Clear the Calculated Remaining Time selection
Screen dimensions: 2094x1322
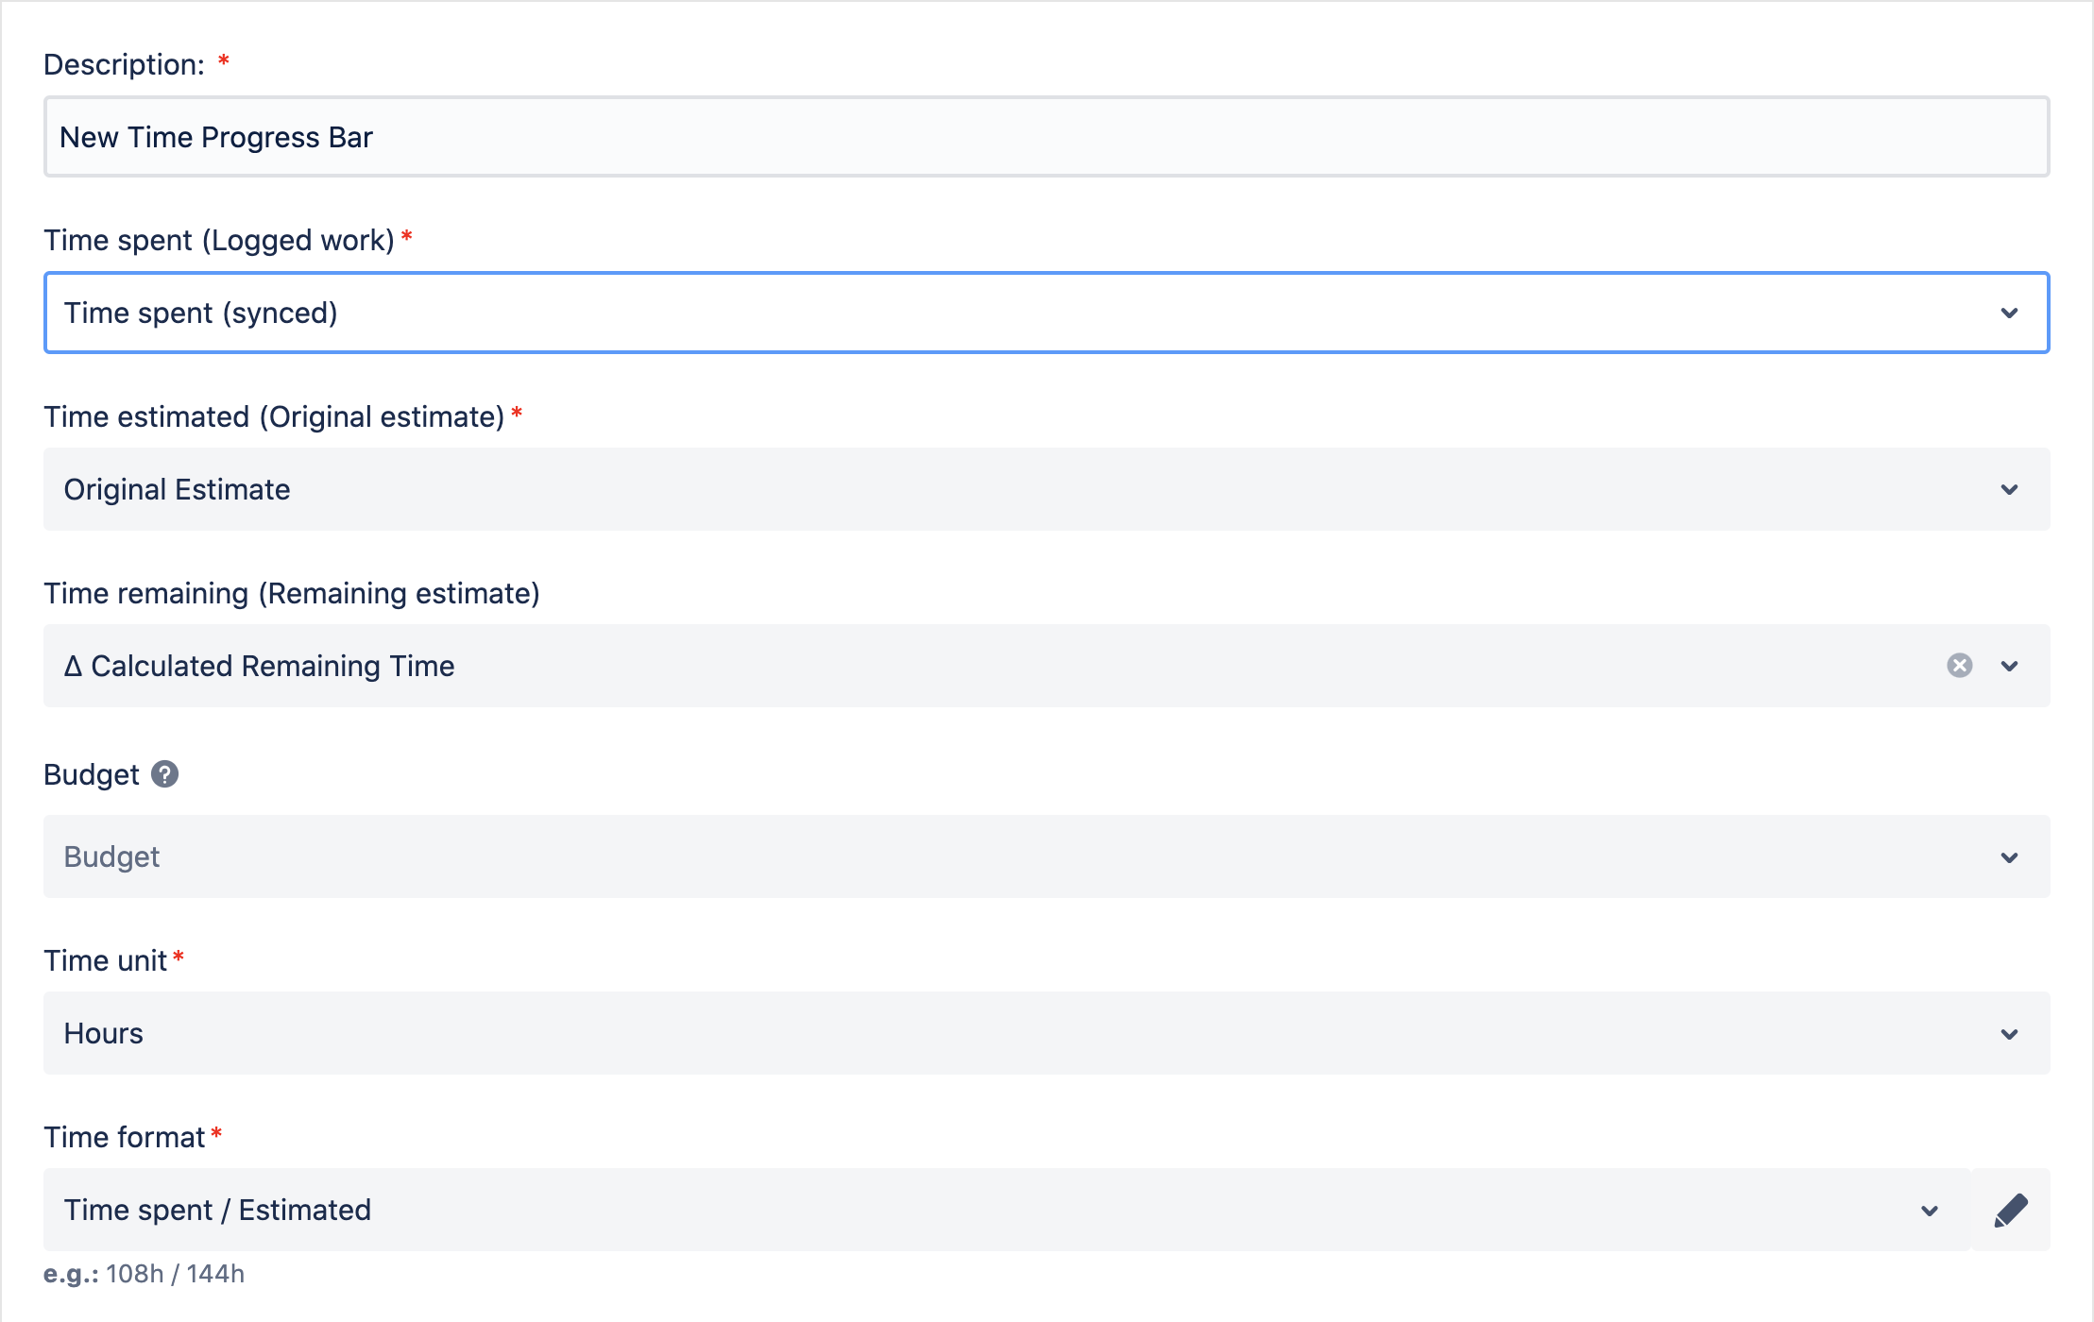pos(1960,666)
